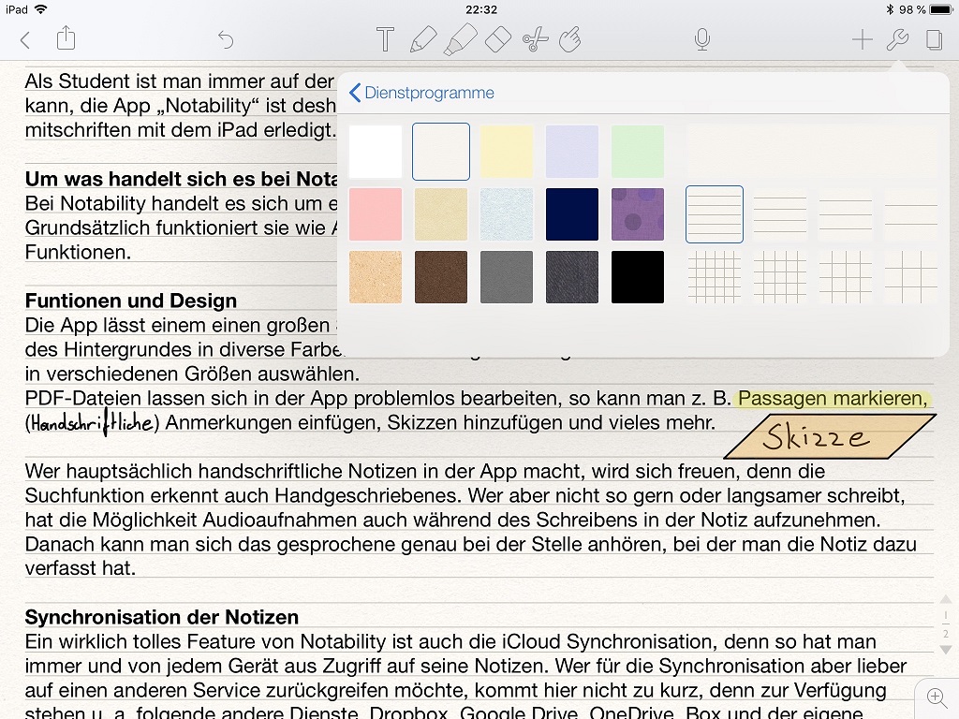Select the largest grid paper style
Viewport: 959px width, 719px height.
point(911,277)
